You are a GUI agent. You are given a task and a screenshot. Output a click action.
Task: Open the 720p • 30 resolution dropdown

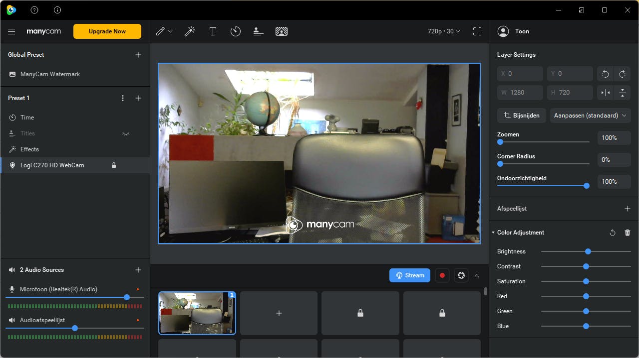[x=444, y=31]
